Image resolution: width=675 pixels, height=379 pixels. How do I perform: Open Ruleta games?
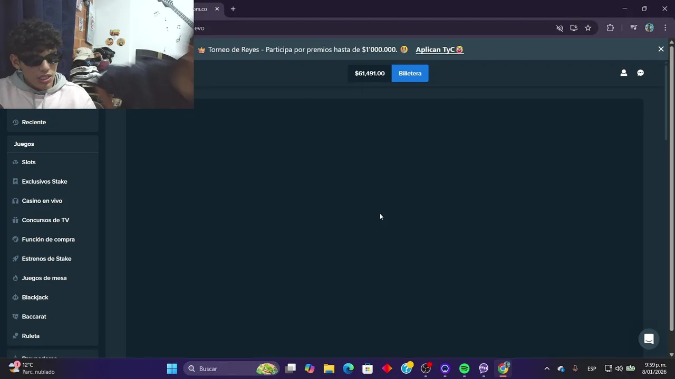coord(53,336)
